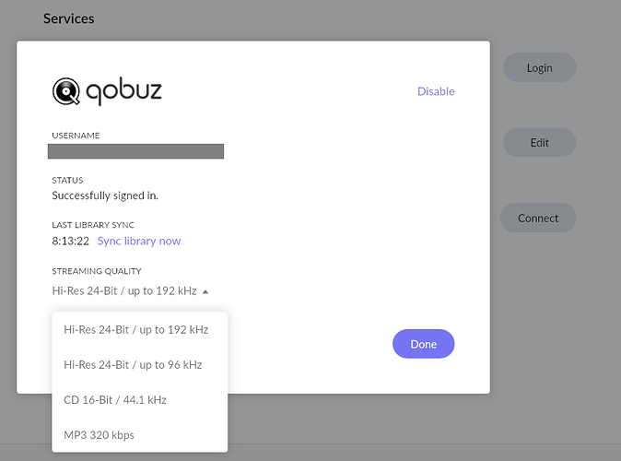This screenshot has width=621, height=461.
Task: Collapse the streaming quality dropdown arrow
Action: tap(205, 291)
